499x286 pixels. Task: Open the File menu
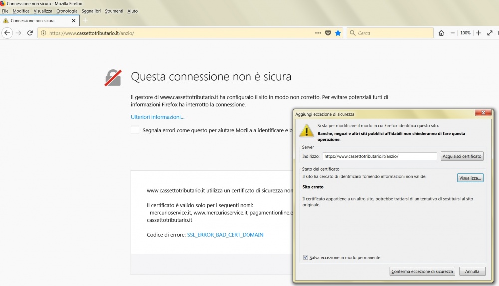pos(5,11)
